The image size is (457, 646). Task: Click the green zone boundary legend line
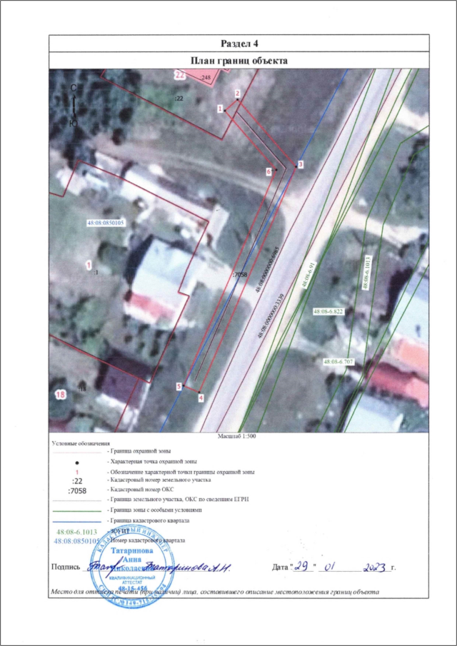pyautogui.click(x=76, y=511)
